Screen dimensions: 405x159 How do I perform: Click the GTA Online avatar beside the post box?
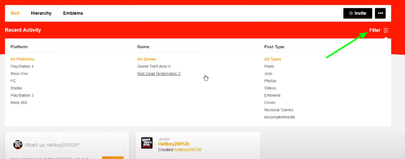coord(18,144)
